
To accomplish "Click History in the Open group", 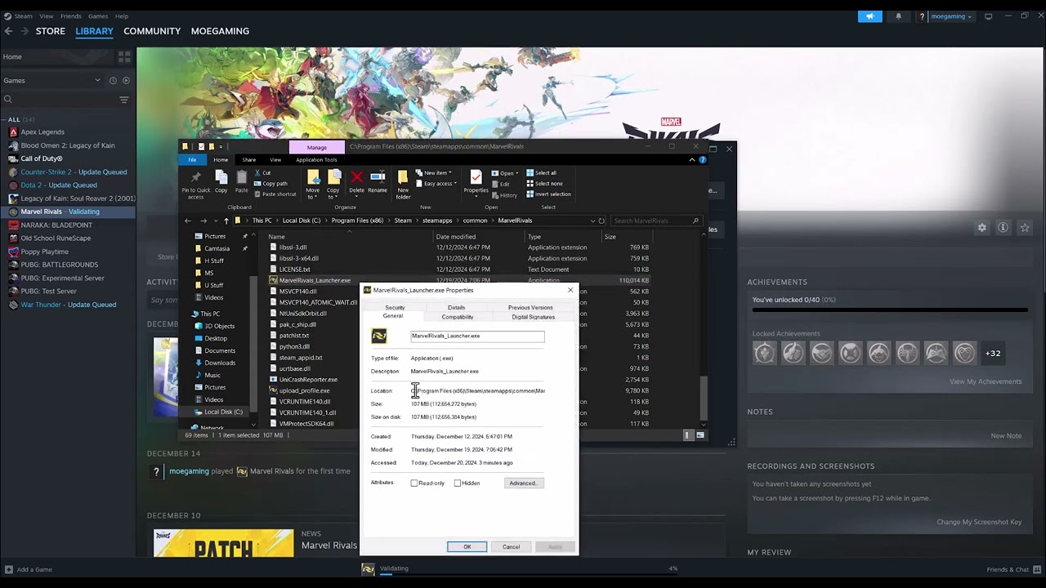I will point(504,195).
